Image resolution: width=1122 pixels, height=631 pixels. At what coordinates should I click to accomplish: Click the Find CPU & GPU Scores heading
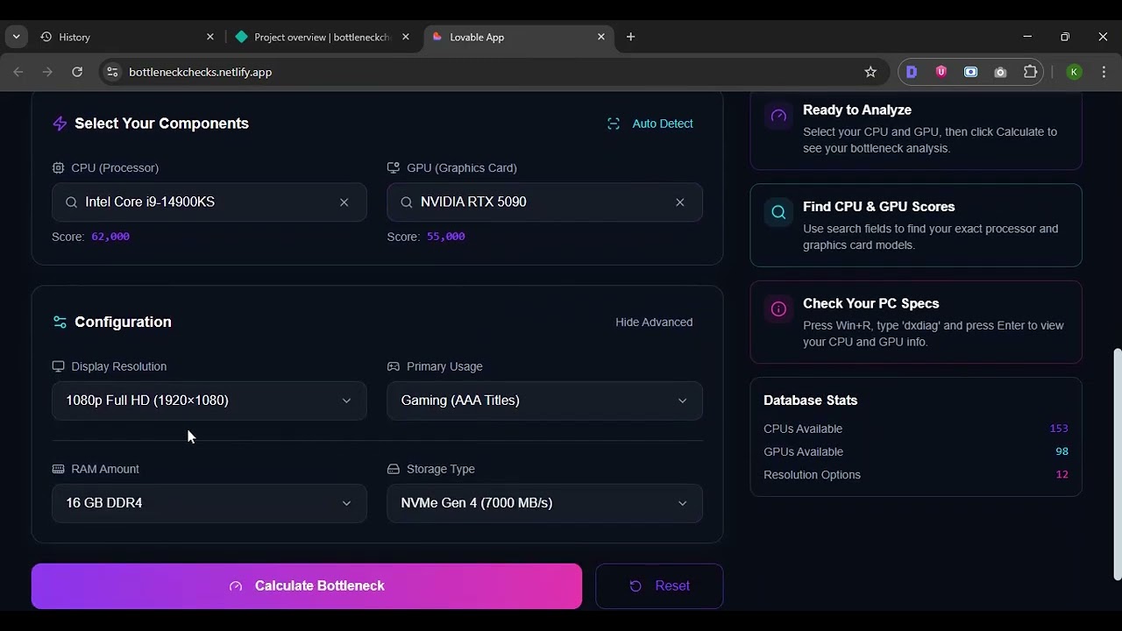click(878, 207)
